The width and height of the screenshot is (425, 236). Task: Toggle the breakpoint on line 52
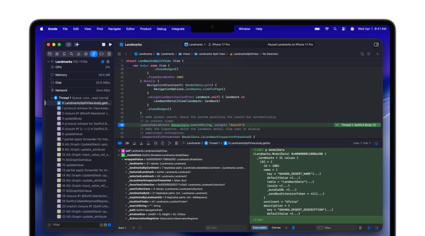[121, 125]
